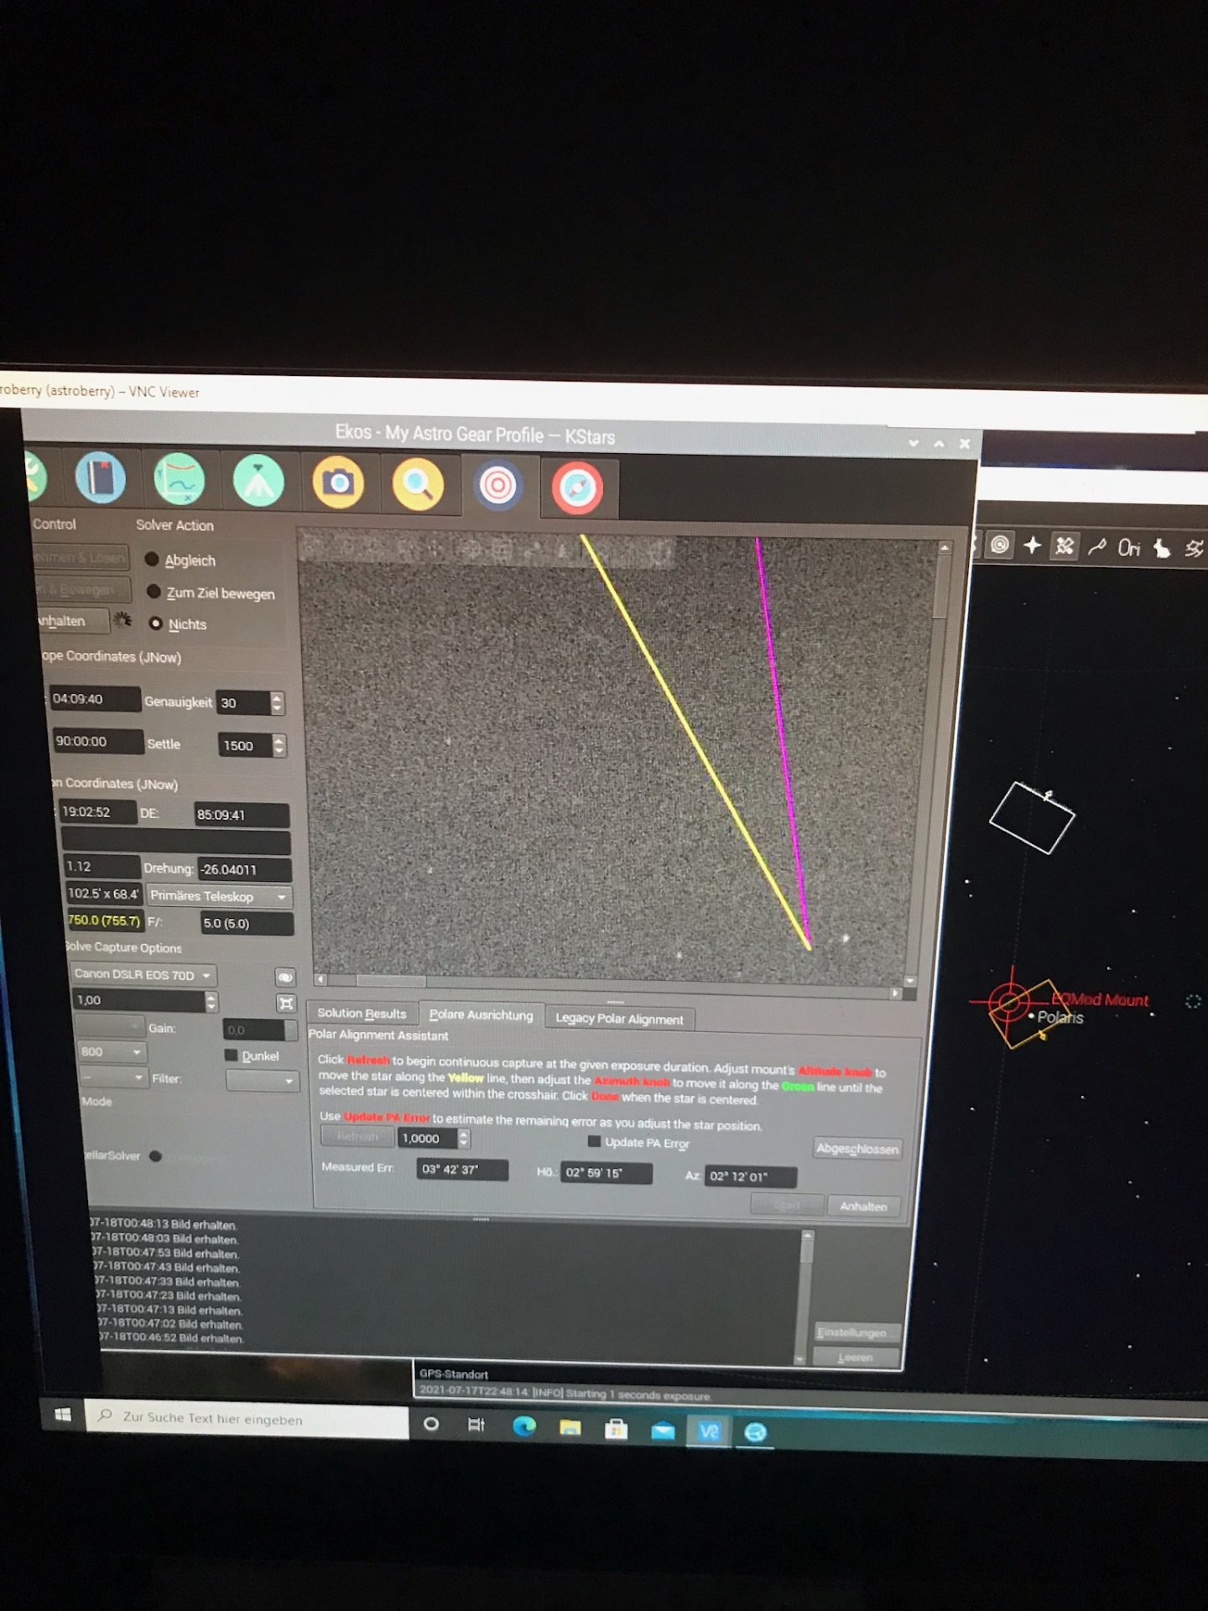The image size is (1208, 1611).
Task: Select the Abgleich solver action
Action: pyautogui.click(x=180, y=560)
